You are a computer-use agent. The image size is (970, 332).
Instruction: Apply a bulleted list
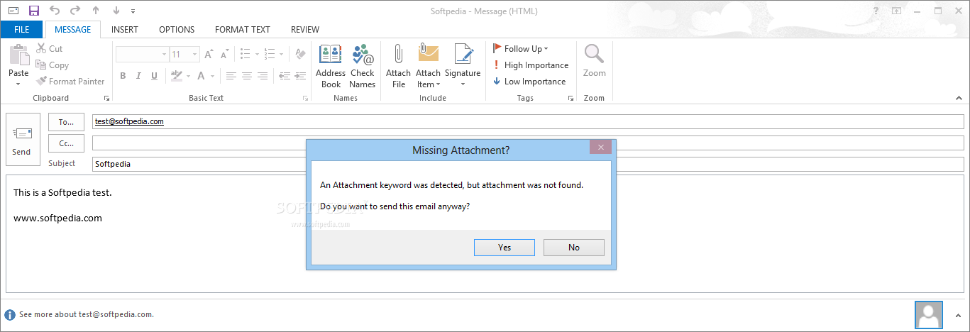click(x=246, y=54)
